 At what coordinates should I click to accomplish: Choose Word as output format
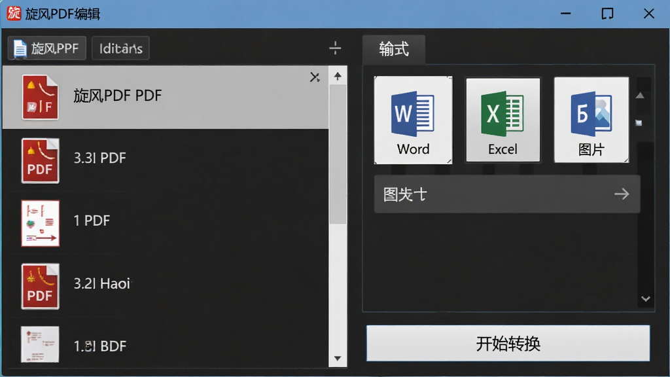414,120
